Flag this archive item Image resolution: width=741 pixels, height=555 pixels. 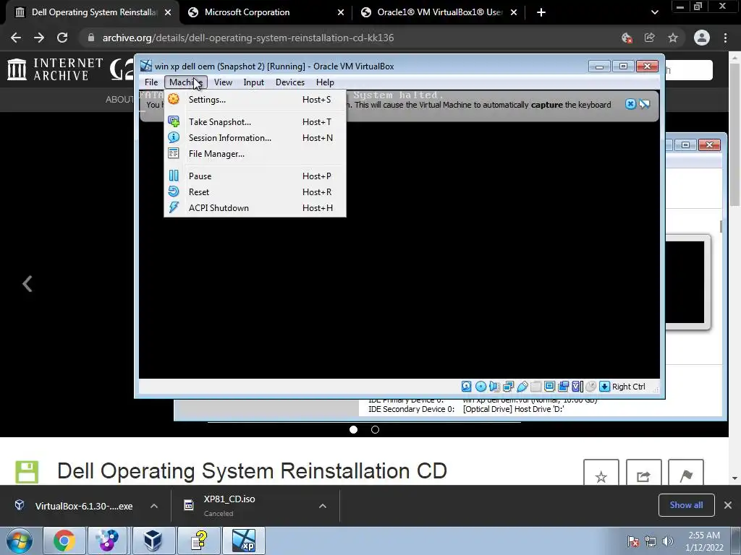[x=686, y=473]
